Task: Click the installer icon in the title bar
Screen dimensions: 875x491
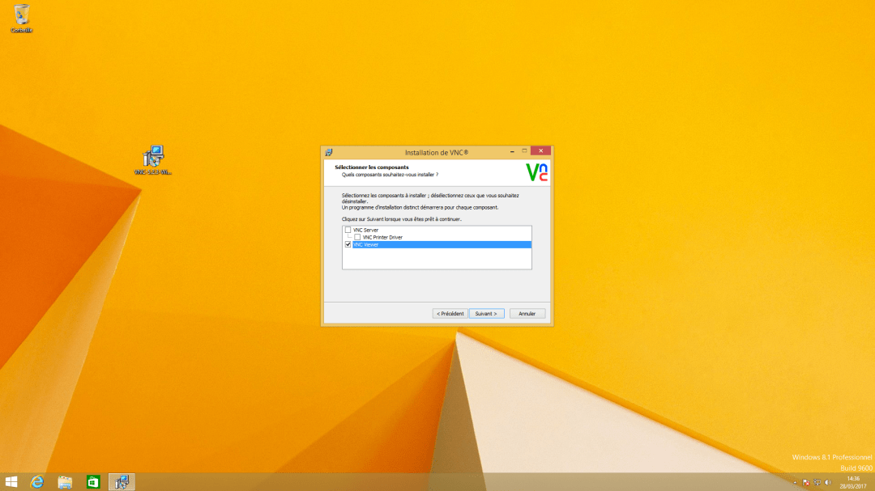Action: pos(329,150)
